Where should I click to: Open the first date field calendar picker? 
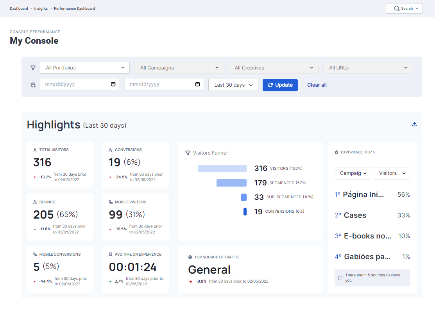point(113,84)
